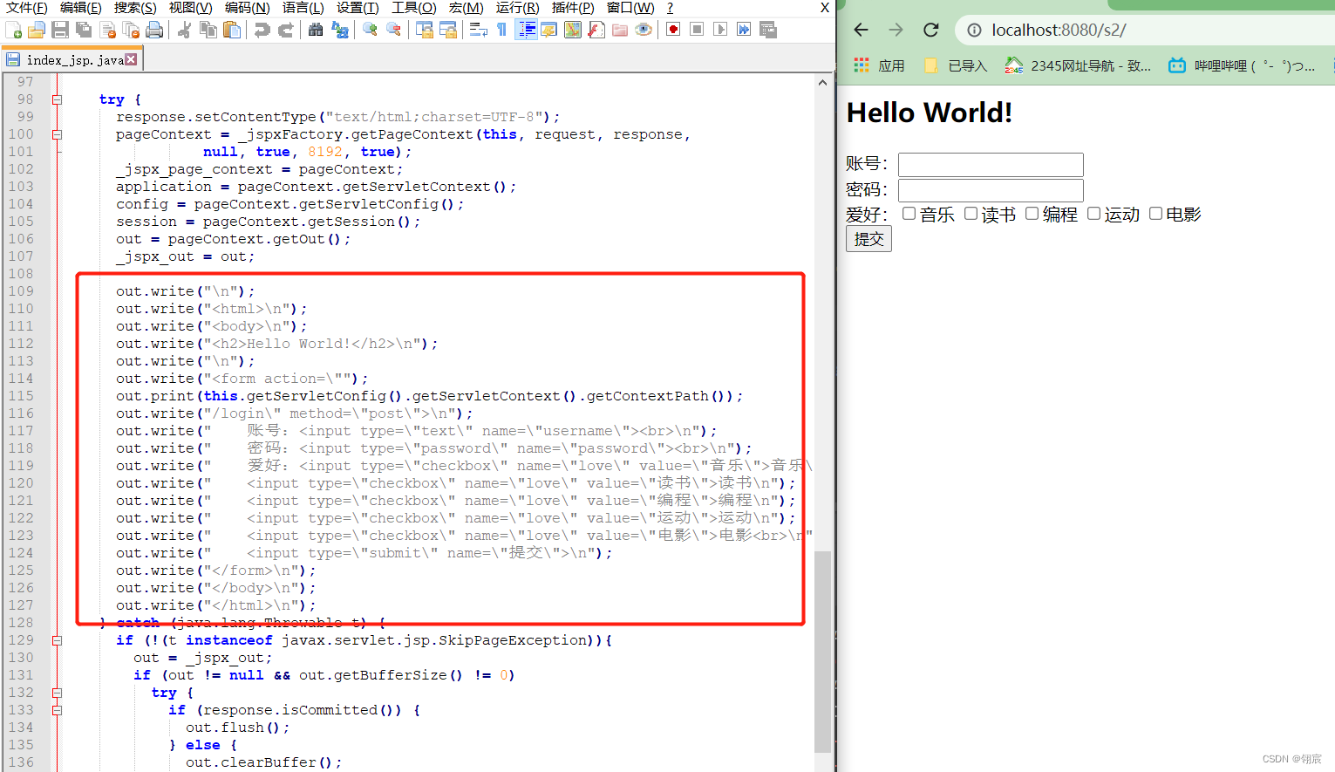1335x772 pixels.
Task: Click the Zoom In magnifier icon
Action: pos(370,31)
